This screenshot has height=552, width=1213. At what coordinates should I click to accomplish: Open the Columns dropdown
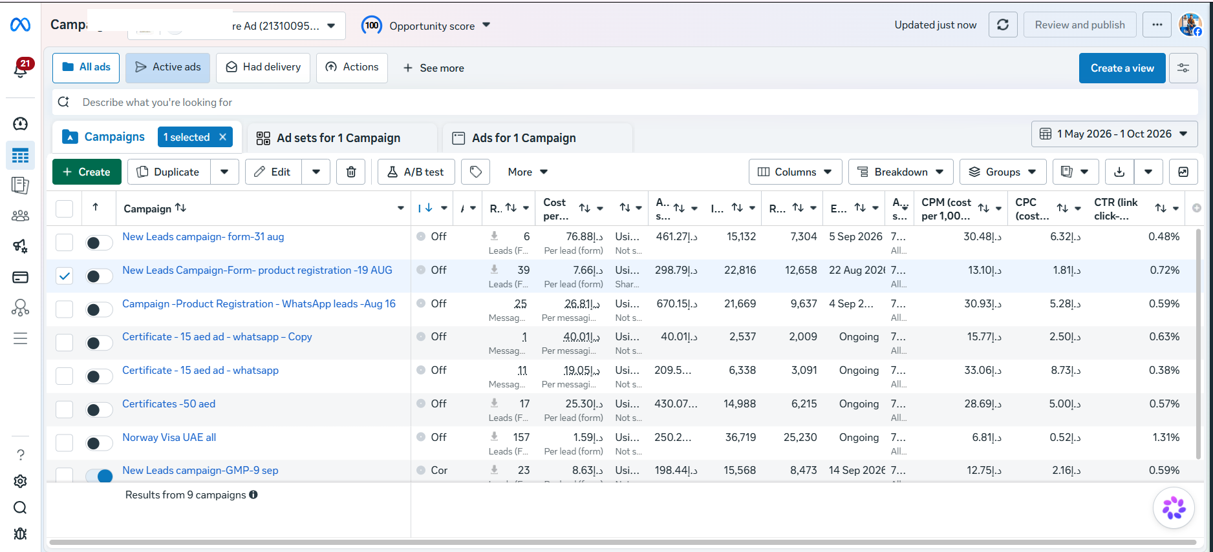click(x=795, y=172)
